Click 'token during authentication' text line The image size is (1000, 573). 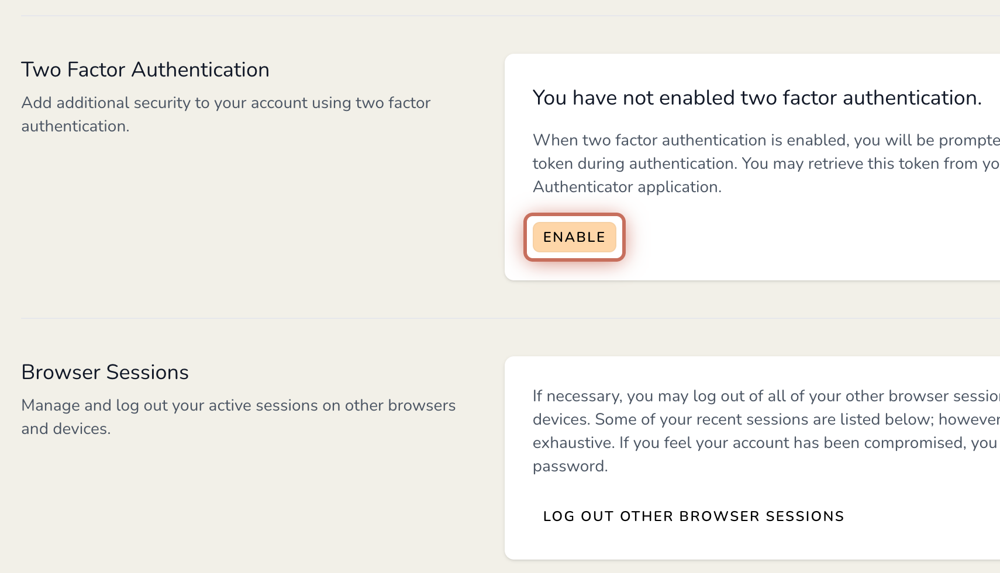tap(760, 164)
